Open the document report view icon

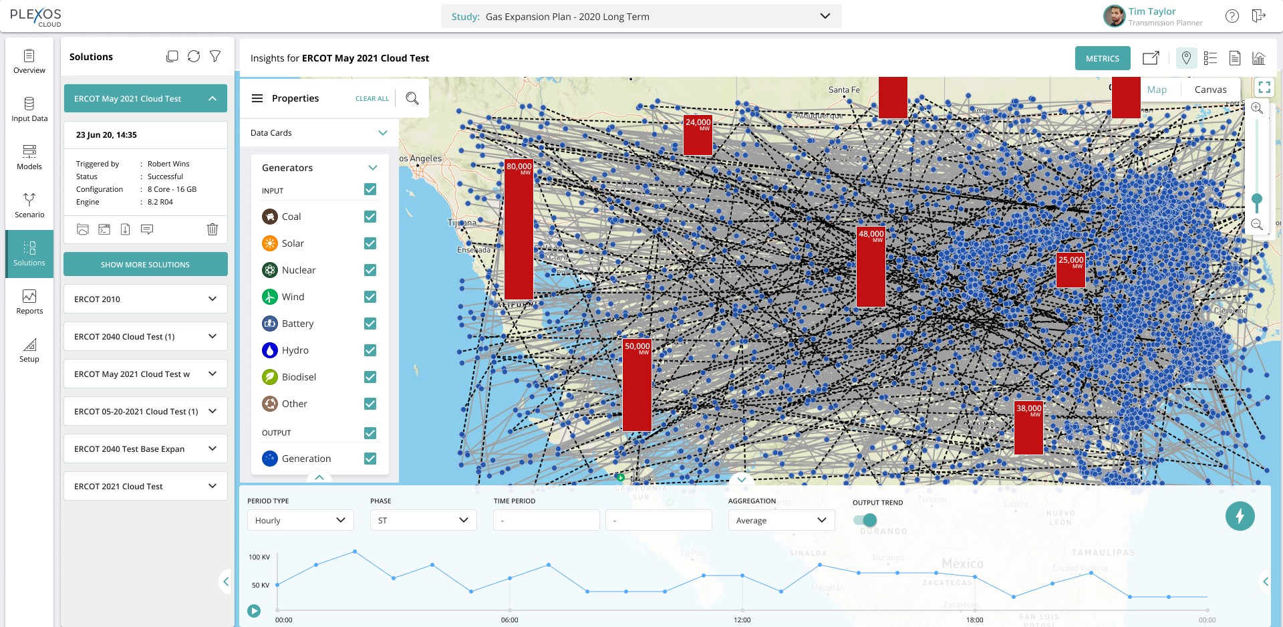(x=1235, y=58)
